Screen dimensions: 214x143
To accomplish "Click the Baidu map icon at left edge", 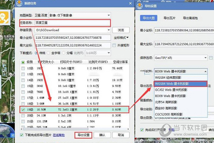I will coord(4,17).
